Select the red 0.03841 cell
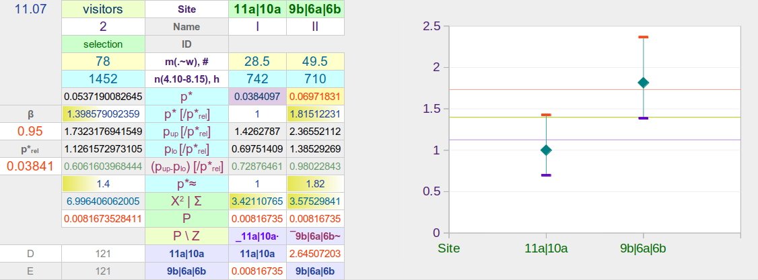The image size is (758, 280). 30,166
